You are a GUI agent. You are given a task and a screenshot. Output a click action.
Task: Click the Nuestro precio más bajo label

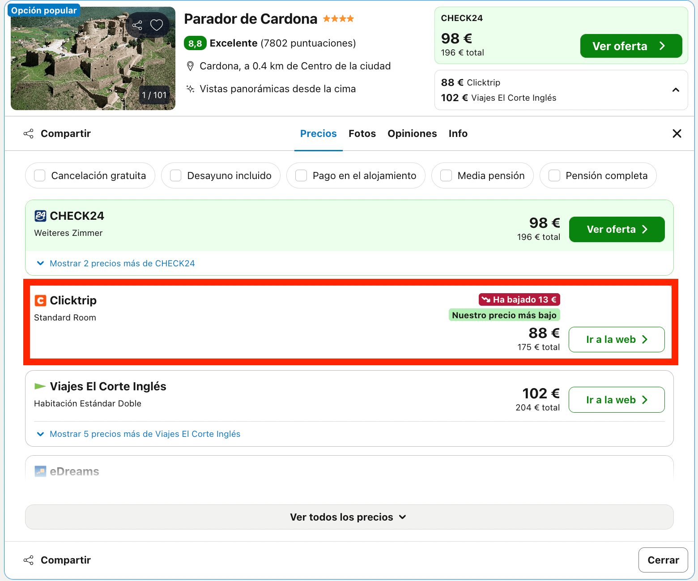pyautogui.click(x=504, y=315)
